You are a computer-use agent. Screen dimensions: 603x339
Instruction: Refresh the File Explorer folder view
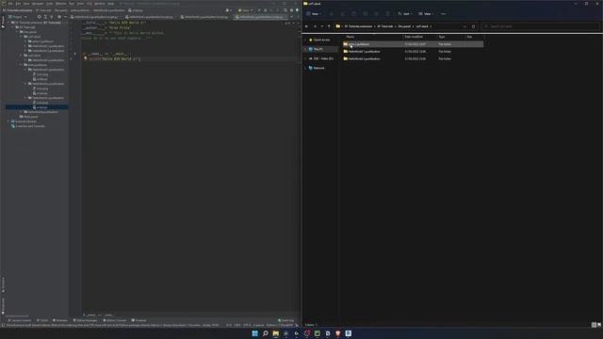click(473, 26)
